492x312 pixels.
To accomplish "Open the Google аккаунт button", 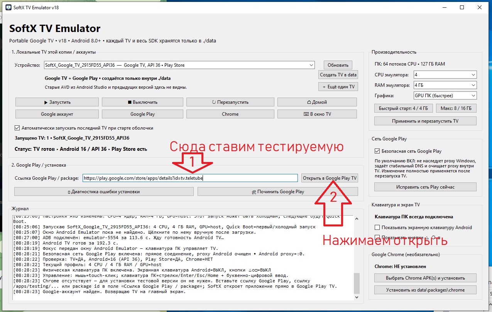I will [57, 114].
